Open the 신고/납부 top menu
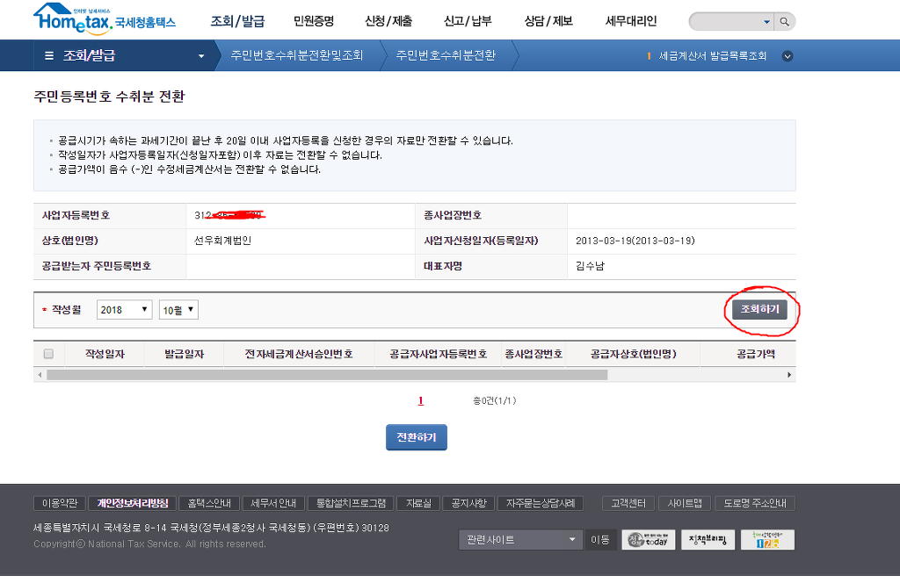 click(468, 21)
